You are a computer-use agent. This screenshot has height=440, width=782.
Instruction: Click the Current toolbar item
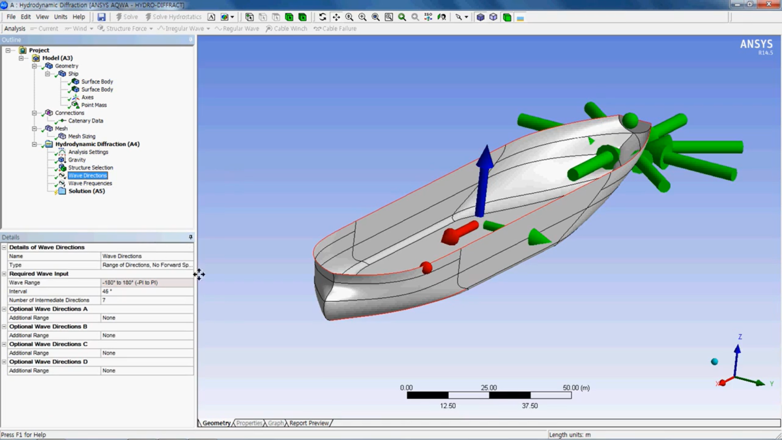tap(44, 29)
